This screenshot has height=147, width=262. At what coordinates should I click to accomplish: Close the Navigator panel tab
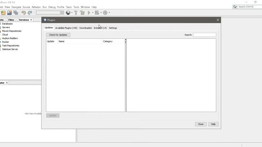7,83
